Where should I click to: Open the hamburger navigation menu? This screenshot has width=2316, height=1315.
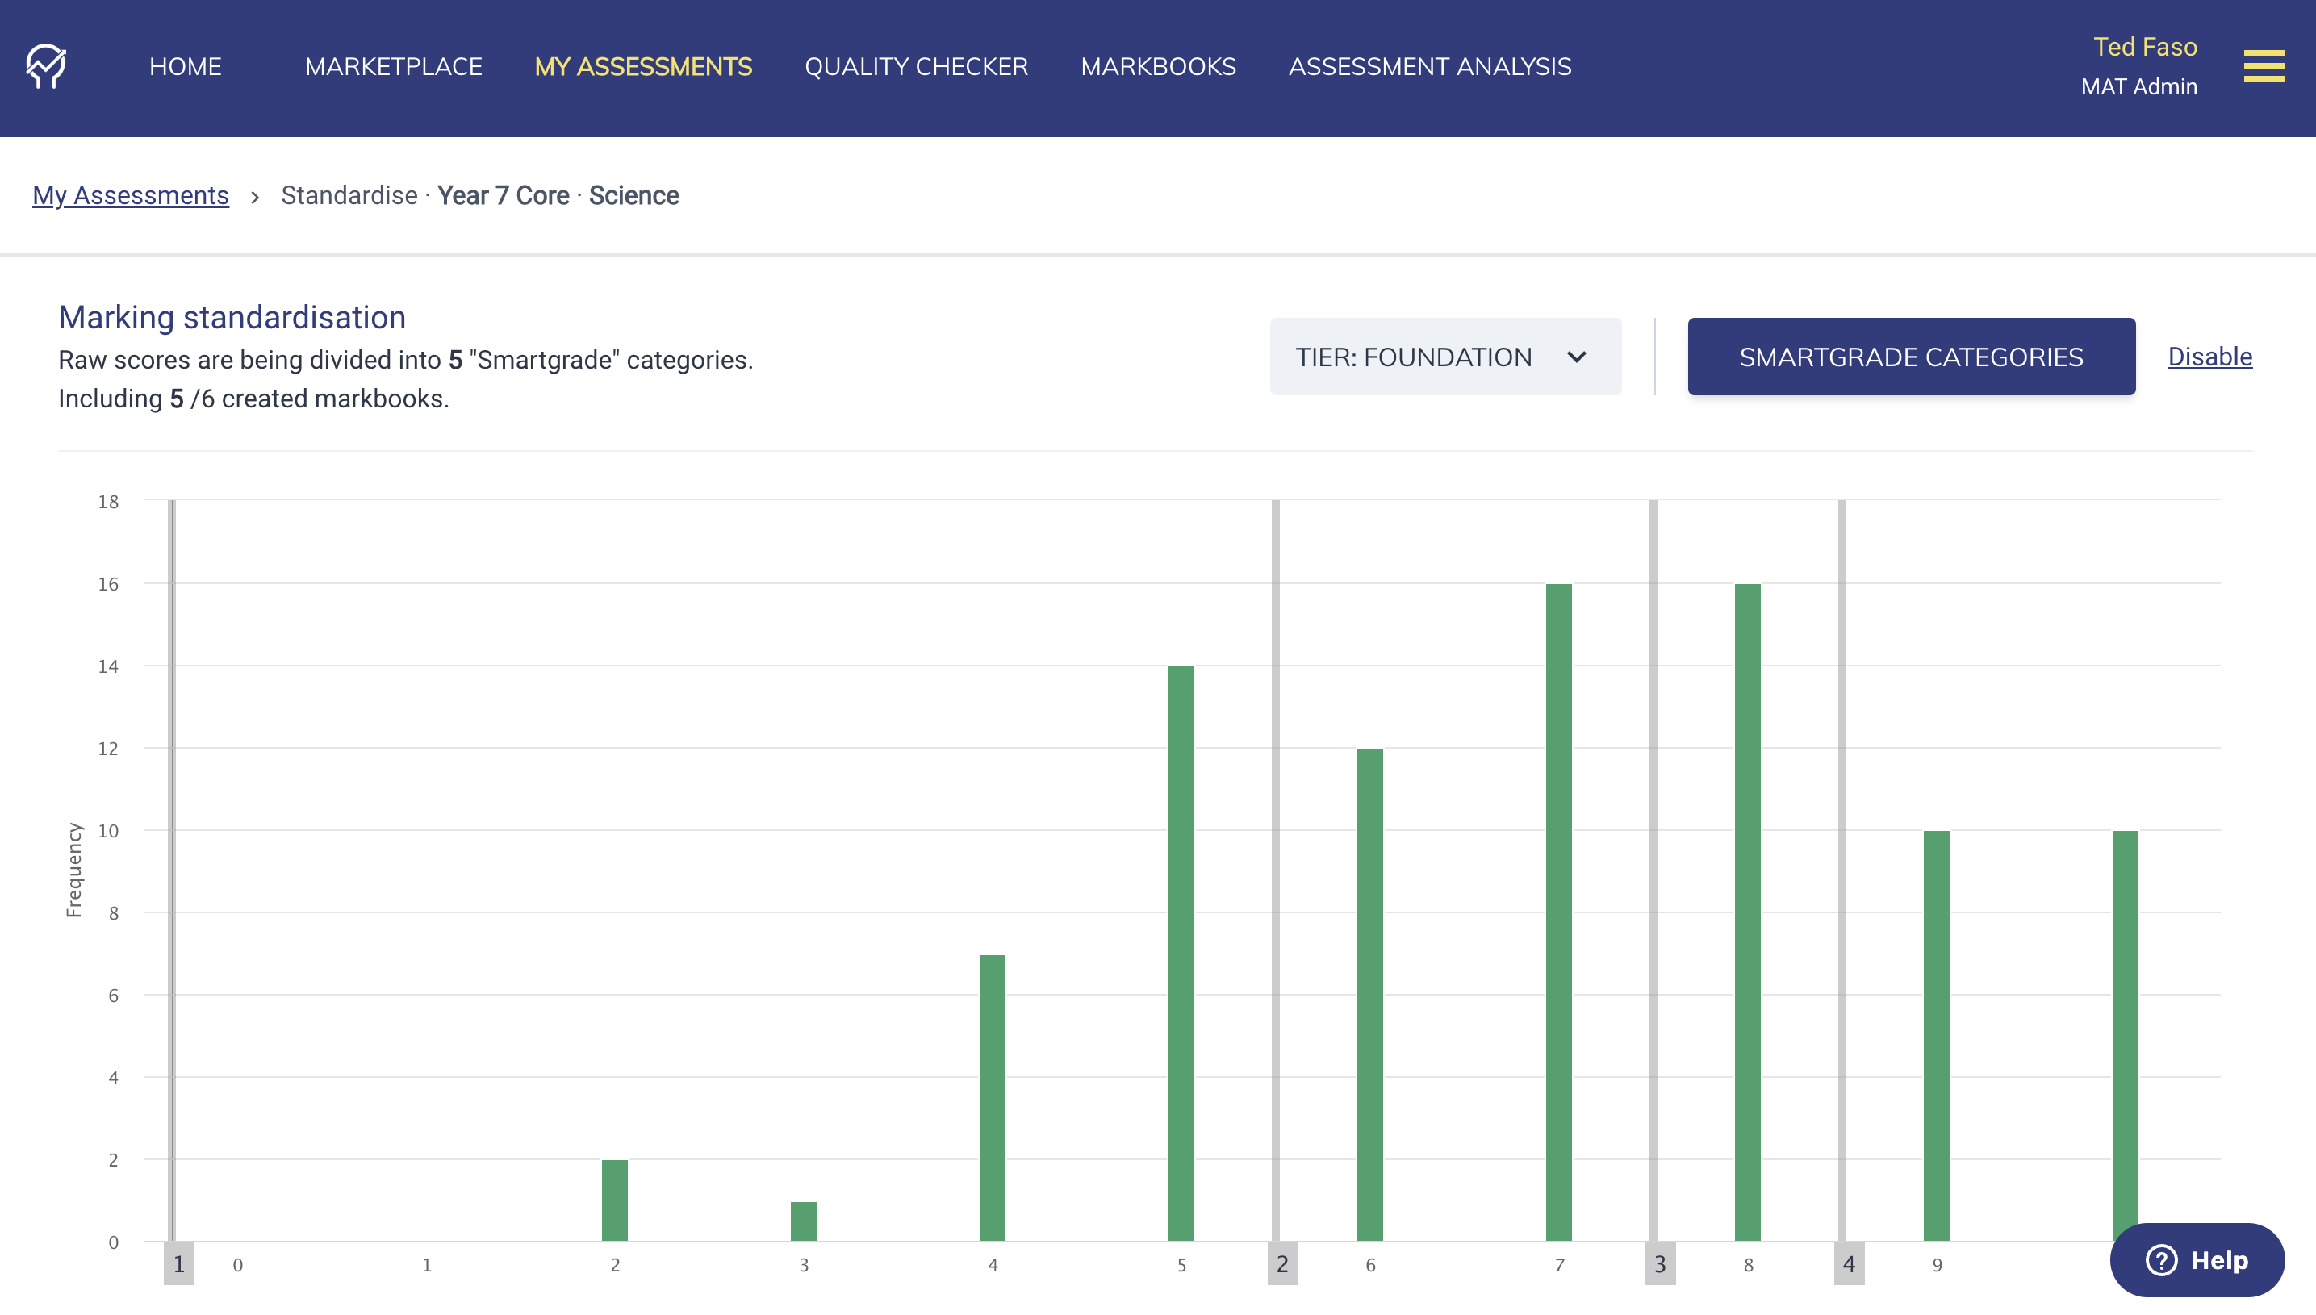pos(2264,66)
